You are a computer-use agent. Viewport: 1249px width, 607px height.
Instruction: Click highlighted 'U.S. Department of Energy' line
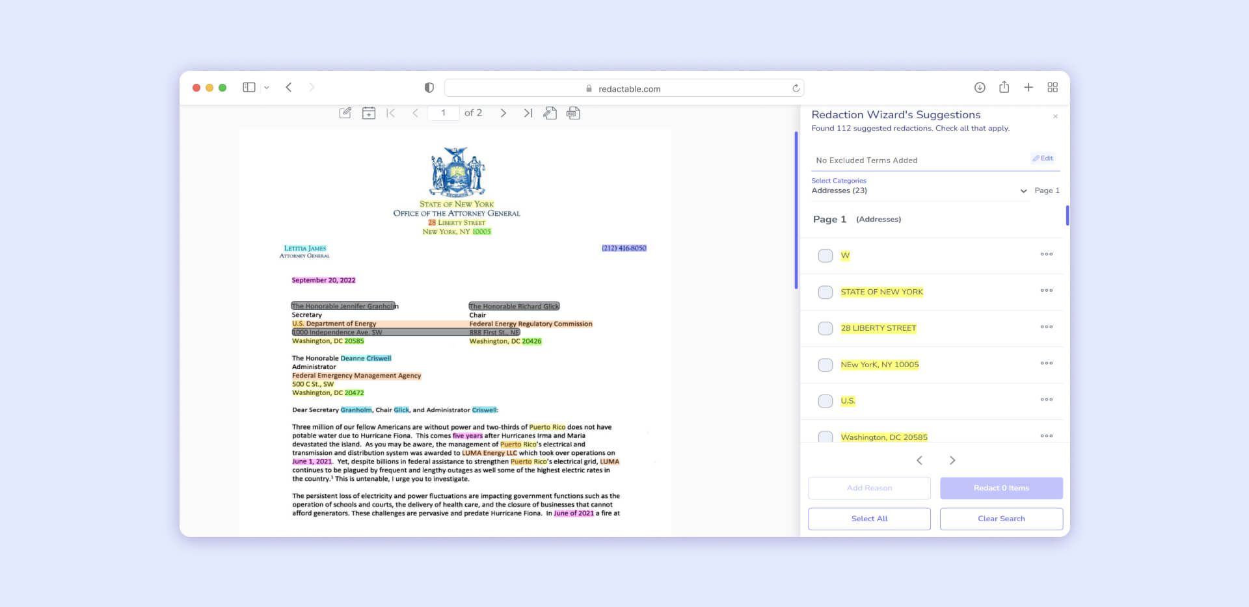point(334,324)
